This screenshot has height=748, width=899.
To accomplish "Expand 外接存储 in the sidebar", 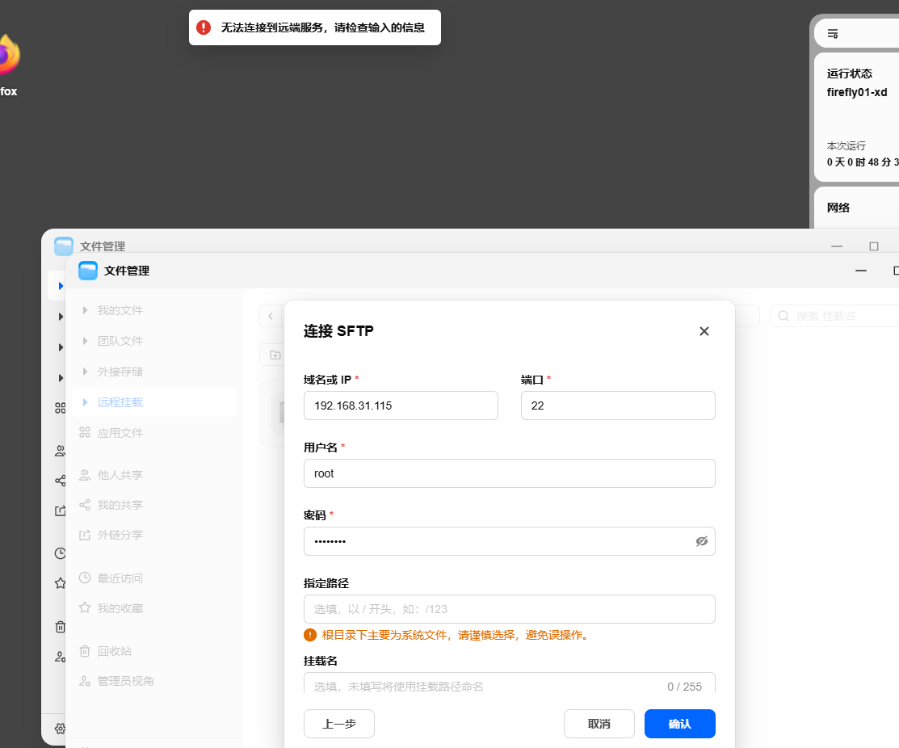I will 85,372.
